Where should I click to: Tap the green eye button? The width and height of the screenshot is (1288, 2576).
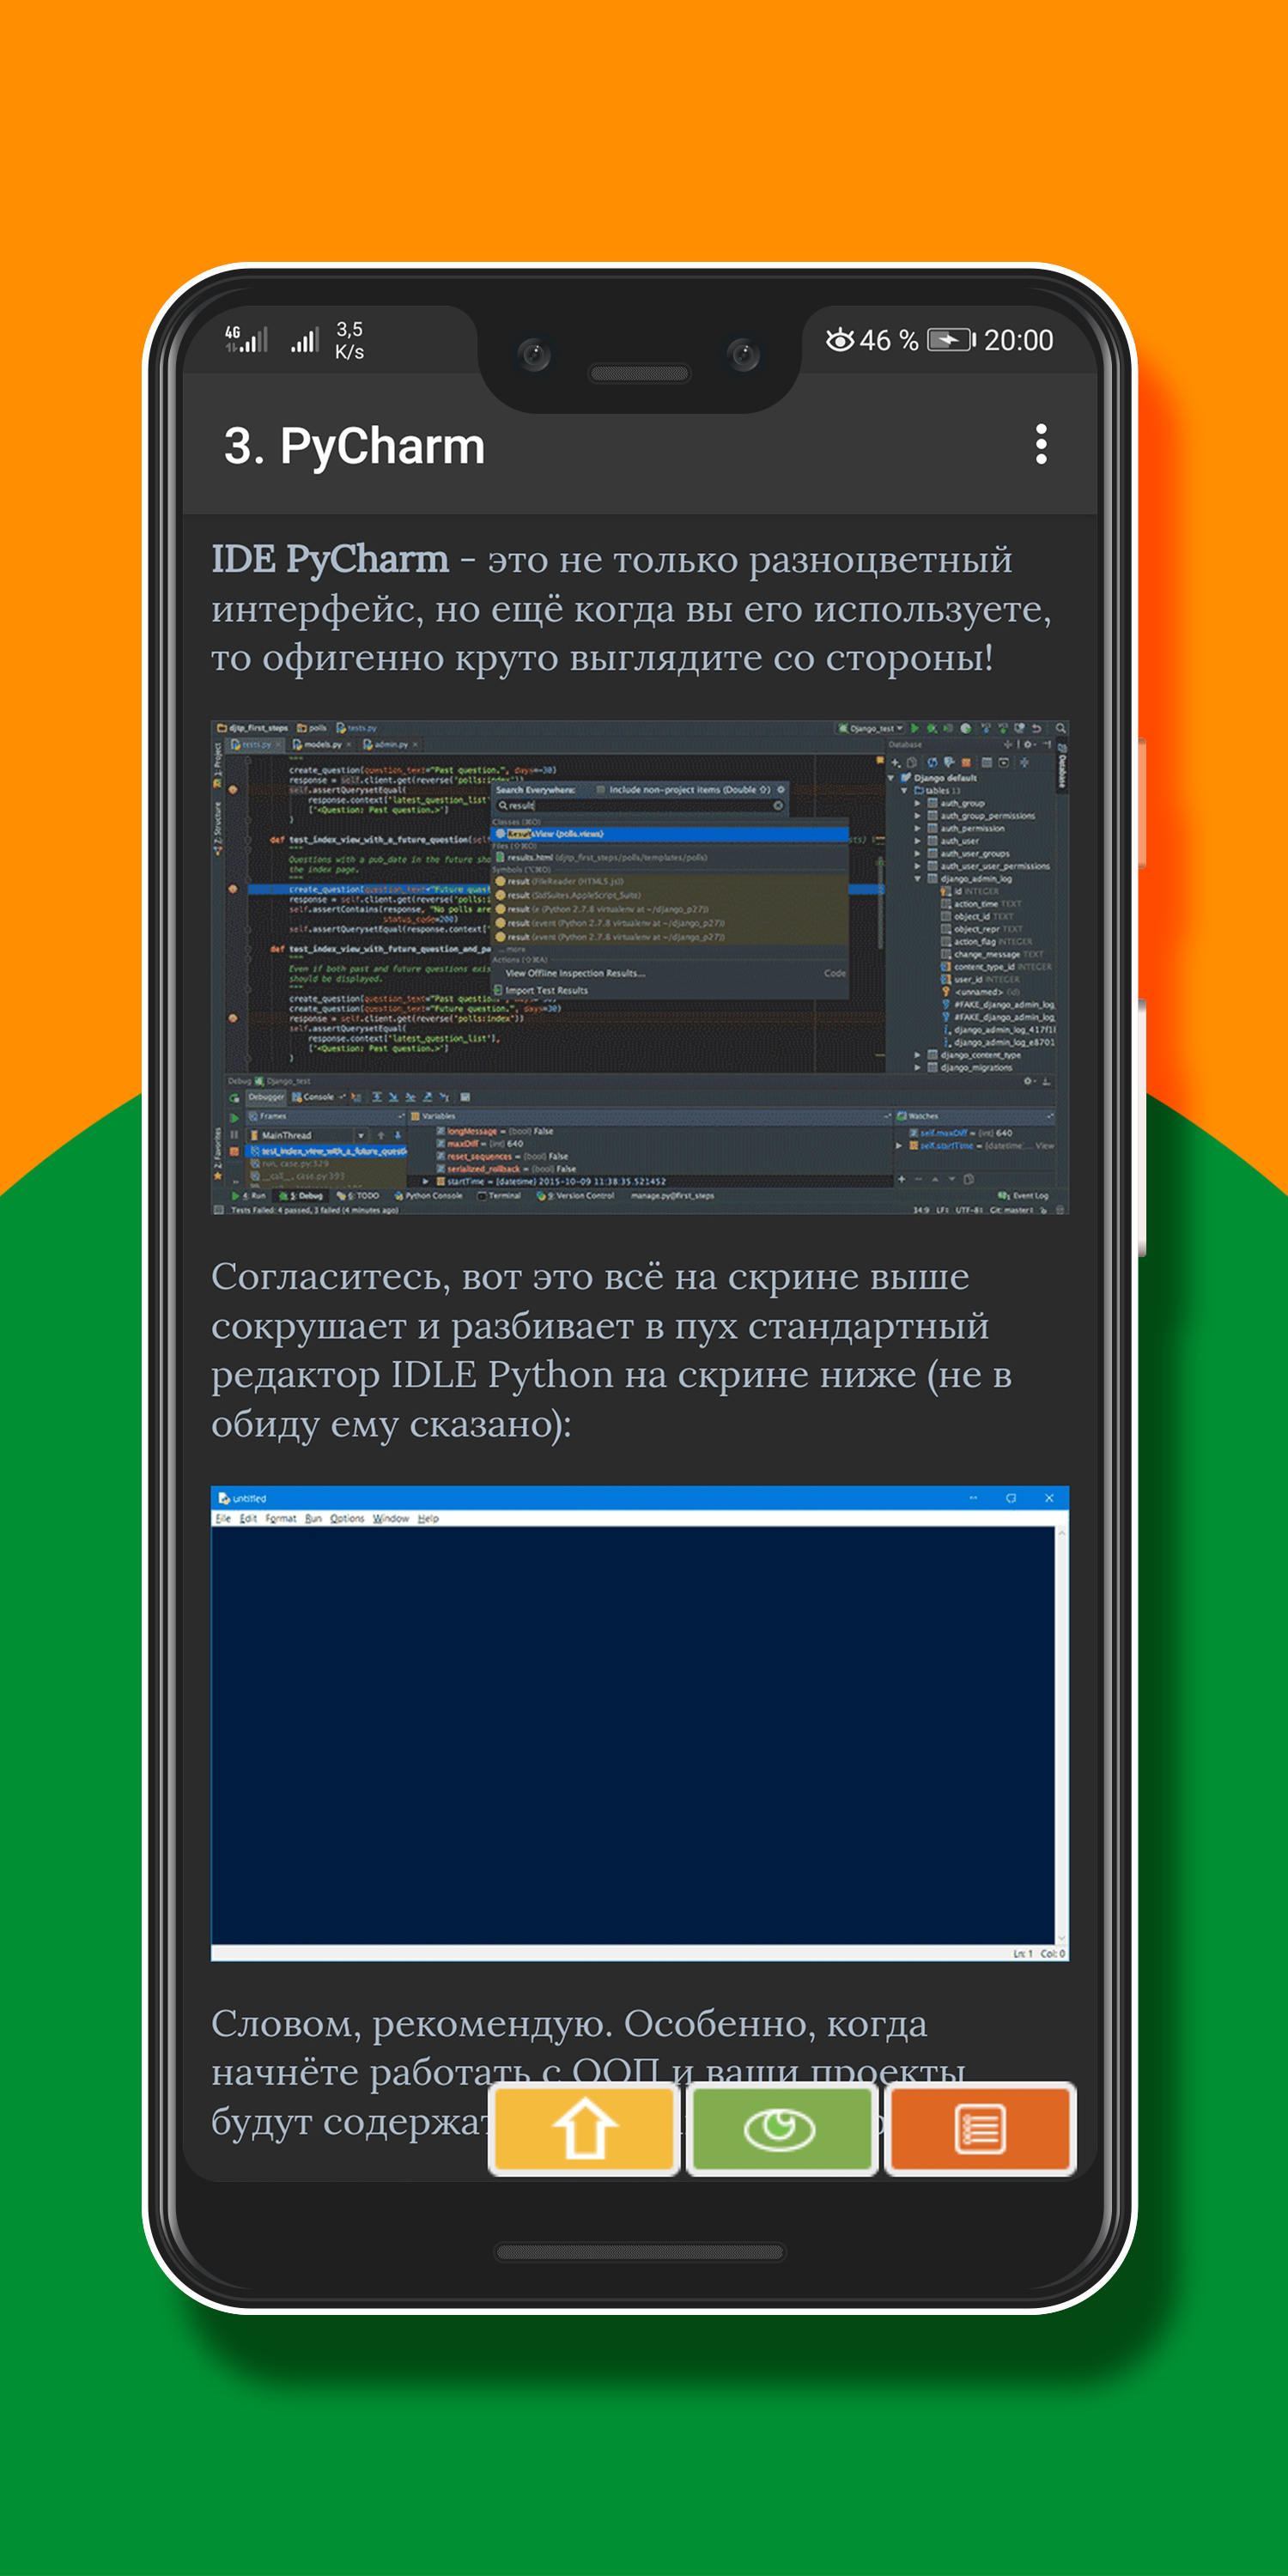(781, 2129)
